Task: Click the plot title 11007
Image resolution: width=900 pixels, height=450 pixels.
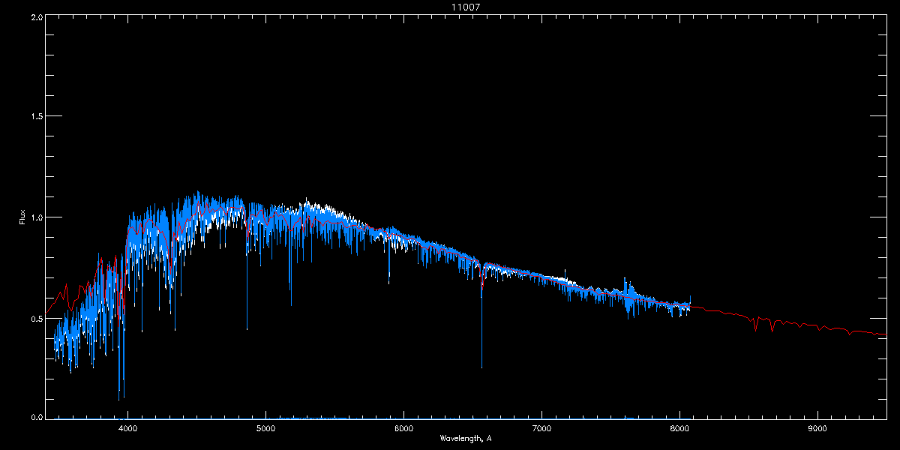Action: (x=466, y=6)
